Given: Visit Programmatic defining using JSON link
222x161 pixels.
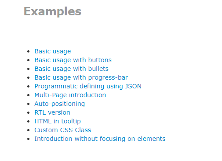Looking at the screenshot, I should (88, 86).
